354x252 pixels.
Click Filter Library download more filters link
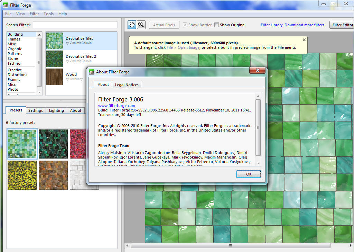coord(292,25)
